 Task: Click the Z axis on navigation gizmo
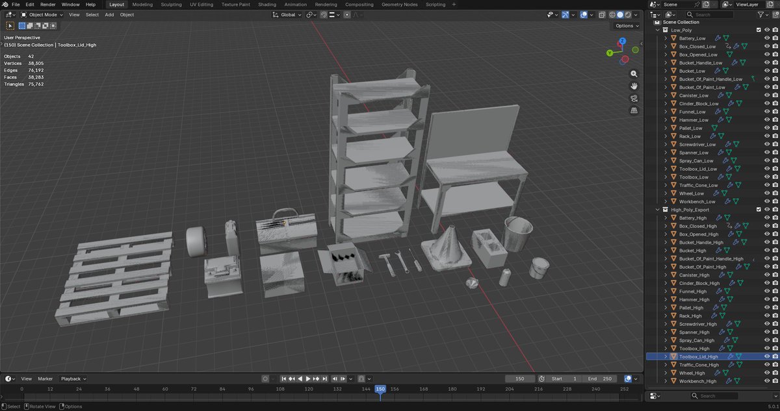(x=622, y=40)
